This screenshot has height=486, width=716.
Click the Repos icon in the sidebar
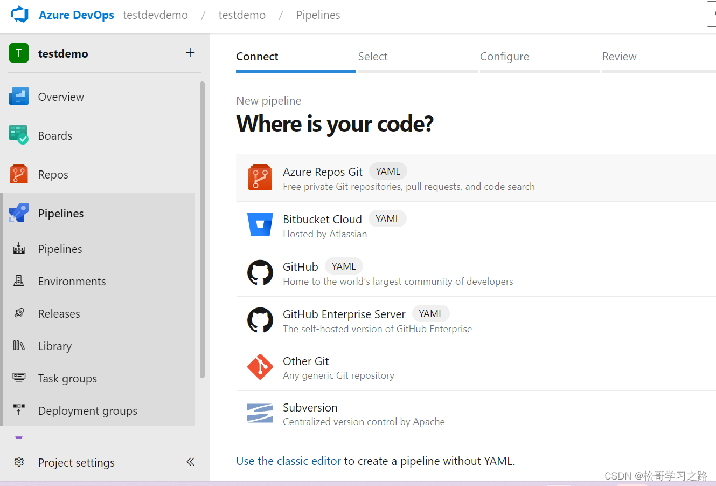tap(19, 174)
